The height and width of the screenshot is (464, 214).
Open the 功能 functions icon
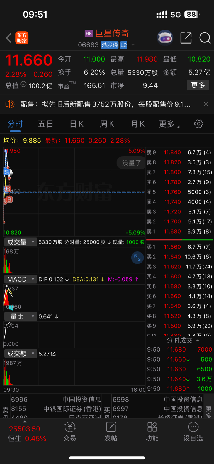pos(152,431)
